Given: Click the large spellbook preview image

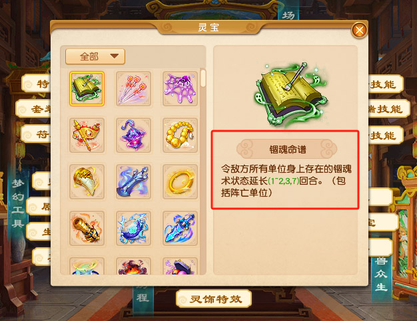Looking at the screenshot, I should (290, 94).
